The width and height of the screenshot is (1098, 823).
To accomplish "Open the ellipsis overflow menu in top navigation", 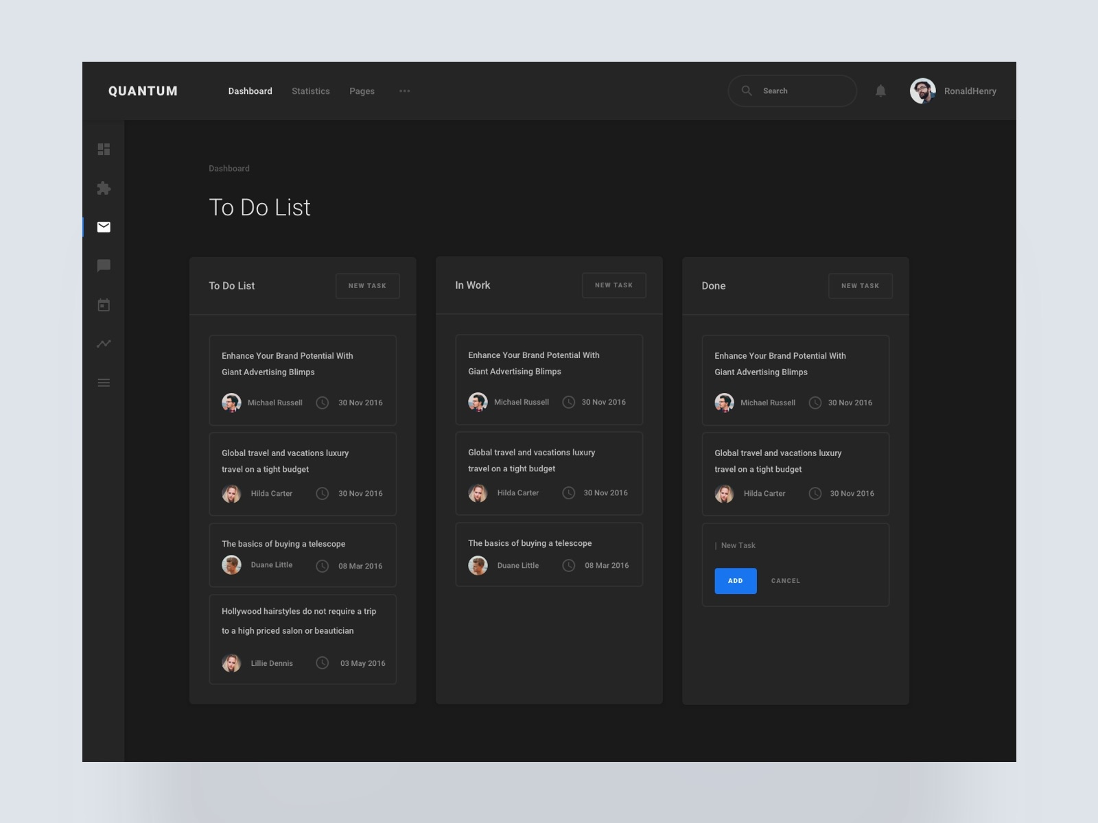I will coord(404,91).
